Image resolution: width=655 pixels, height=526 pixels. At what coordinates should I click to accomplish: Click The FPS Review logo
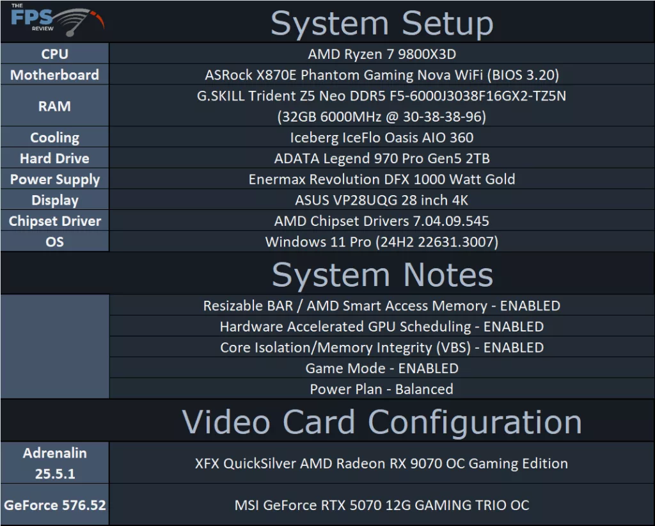[57, 19]
